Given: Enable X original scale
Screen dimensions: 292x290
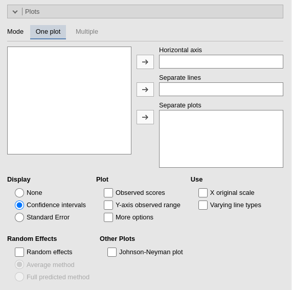Looking at the screenshot, I should (x=203, y=193).
